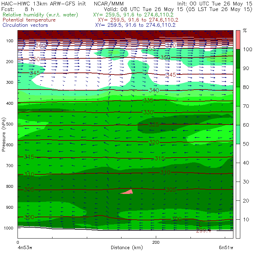The image size is (254, 254).
Task: Click the blue XY coordinates line text
Action: pos(135,25)
